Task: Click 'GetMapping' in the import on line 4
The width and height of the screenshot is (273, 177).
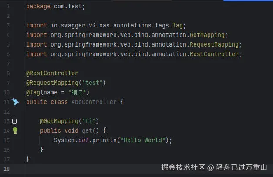Action: 207,35
